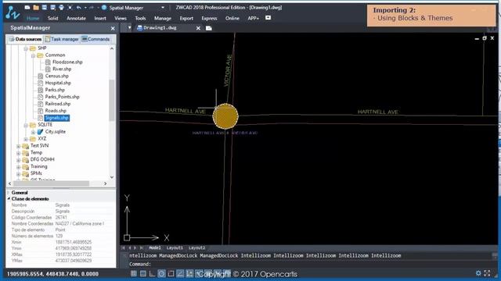Click the Print quick-access icon
The height and width of the screenshot is (281, 501).
click(x=61, y=7)
